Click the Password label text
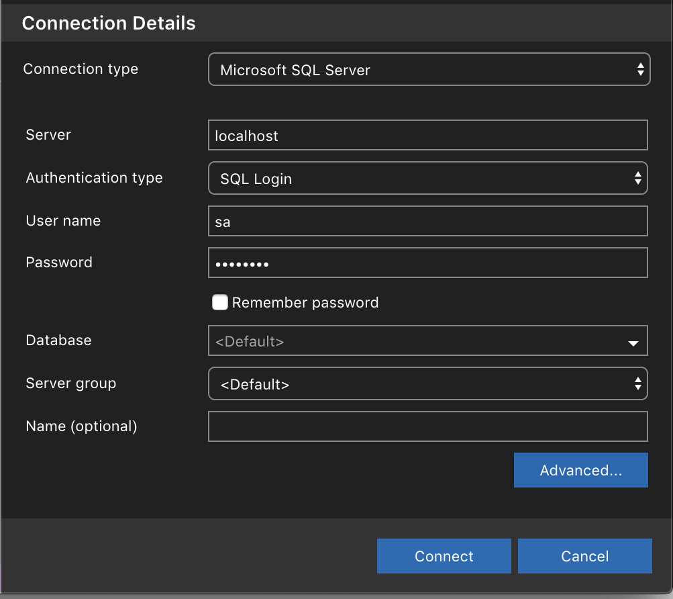Image resolution: width=673 pixels, height=599 pixels. (x=59, y=263)
